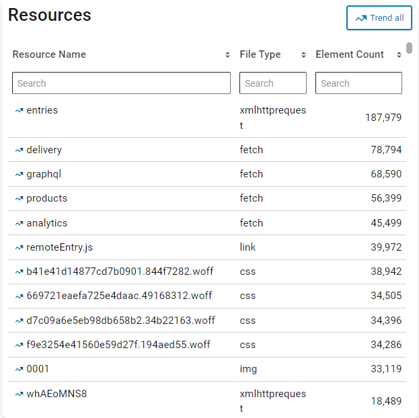
Task: Click the trend icon beside delivery
Action: click(x=20, y=150)
